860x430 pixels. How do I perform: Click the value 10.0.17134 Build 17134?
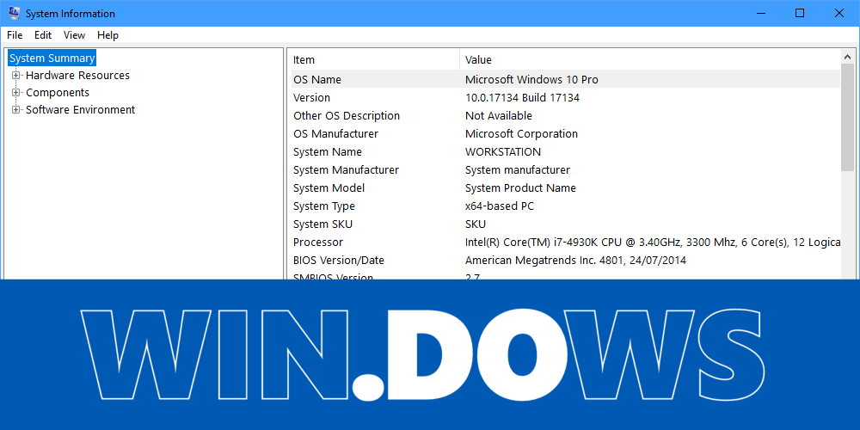tap(522, 98)
